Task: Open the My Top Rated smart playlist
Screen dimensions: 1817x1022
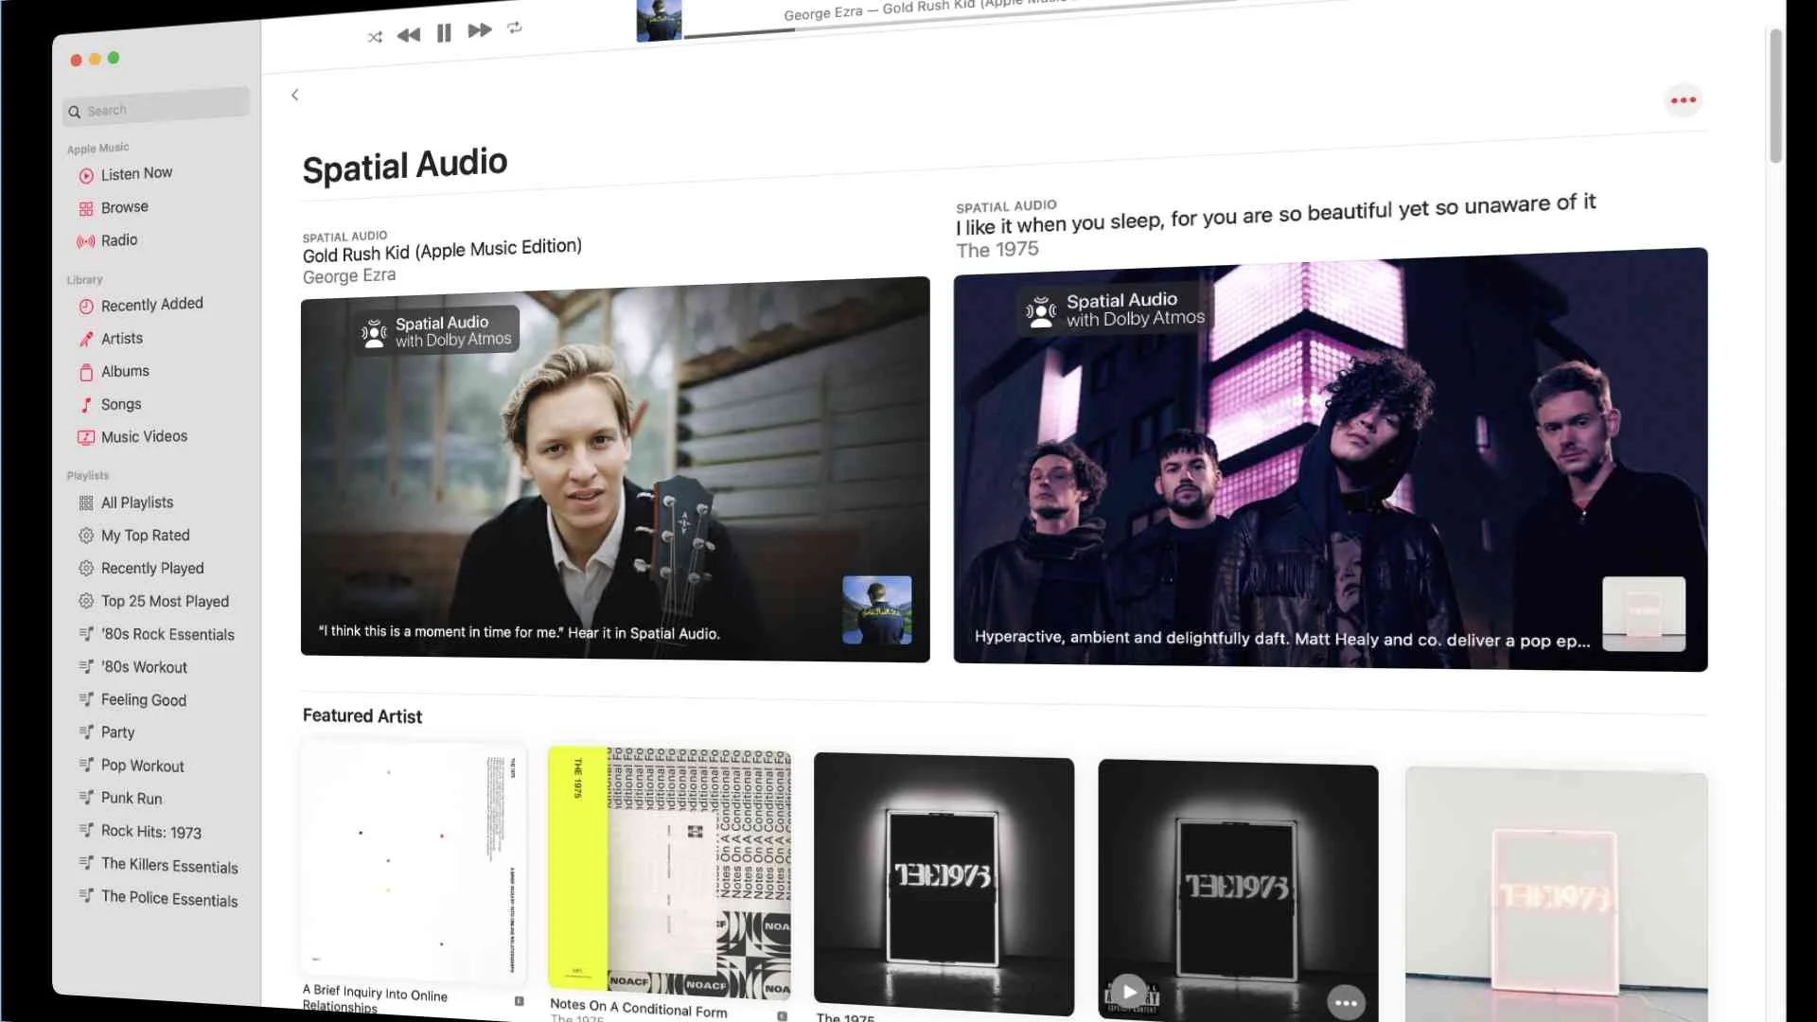Action: point(145,536)
